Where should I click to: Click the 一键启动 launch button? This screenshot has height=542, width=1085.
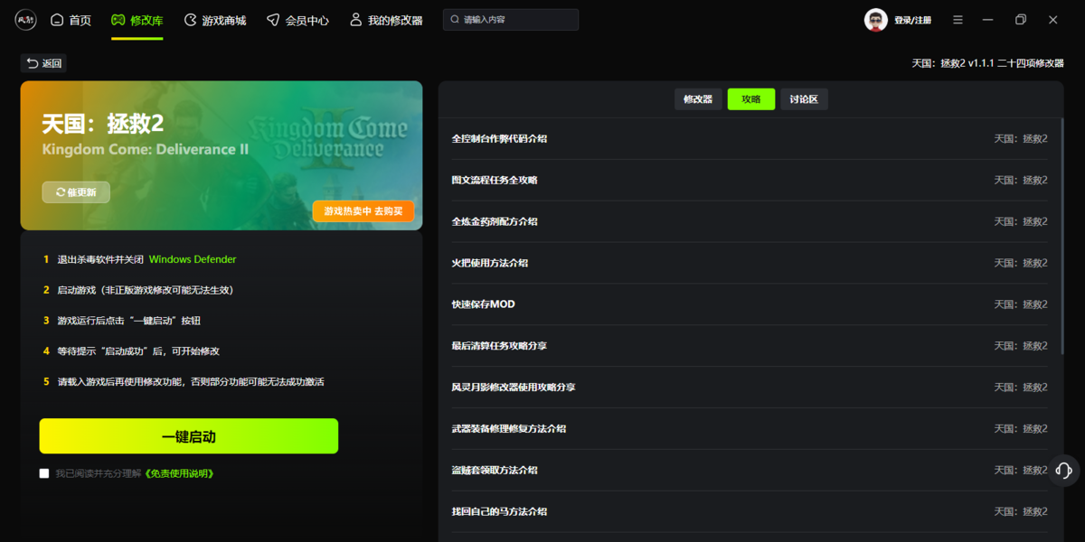click(189, 436)
